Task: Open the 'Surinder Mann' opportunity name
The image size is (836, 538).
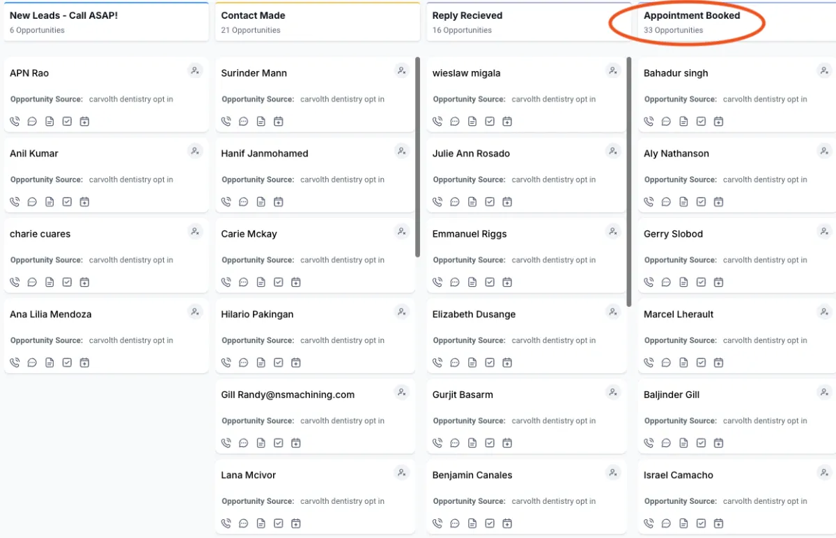Action: point(254,73)
